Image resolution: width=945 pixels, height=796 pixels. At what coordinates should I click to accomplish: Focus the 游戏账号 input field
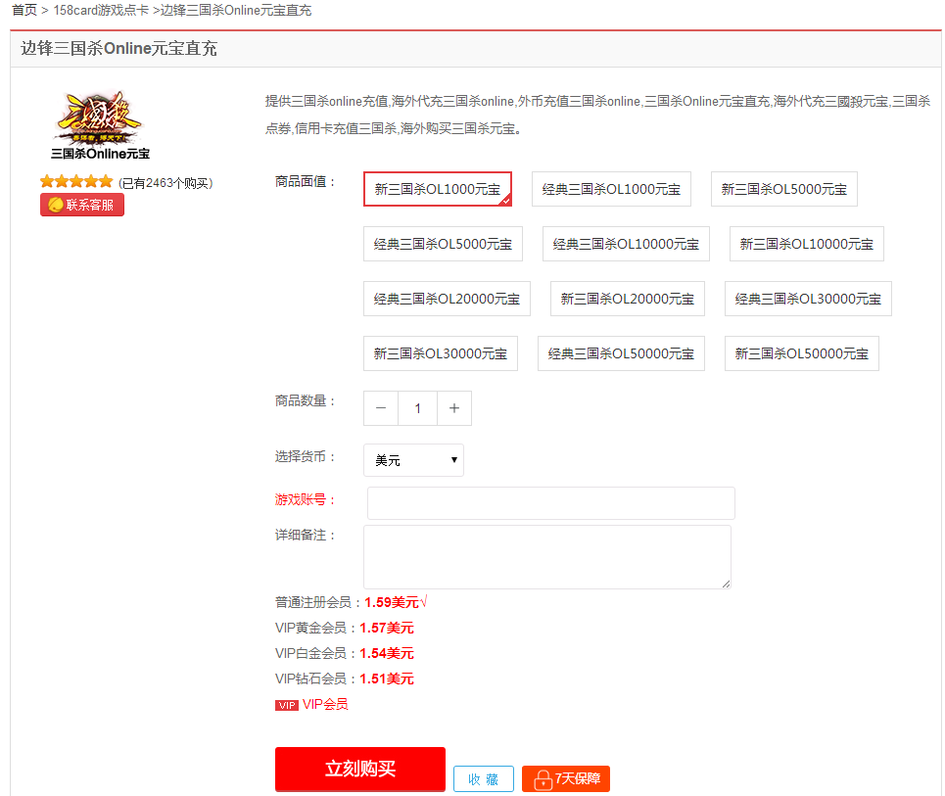(x=551, y=503)
